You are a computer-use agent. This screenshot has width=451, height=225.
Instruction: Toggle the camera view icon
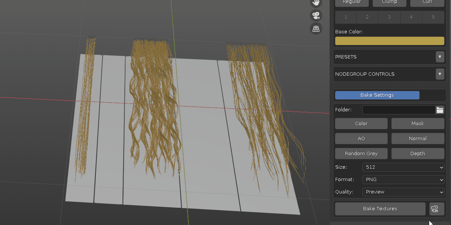316,15
